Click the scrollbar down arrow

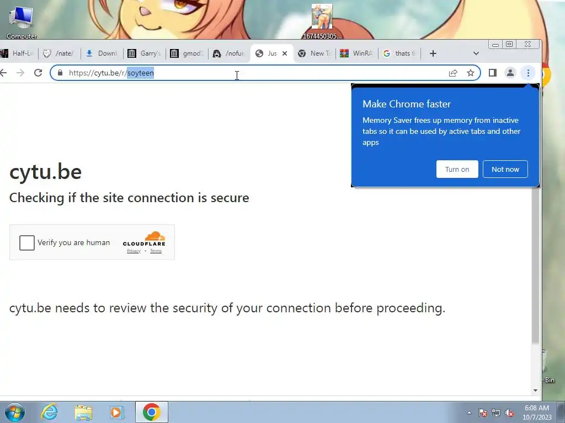pyautogui.click(x=535, y=391)
